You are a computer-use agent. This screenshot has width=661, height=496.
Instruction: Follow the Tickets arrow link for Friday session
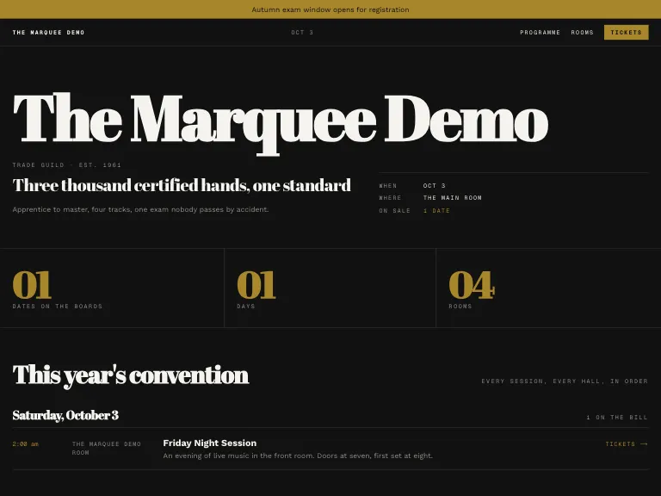click(627, 443)
